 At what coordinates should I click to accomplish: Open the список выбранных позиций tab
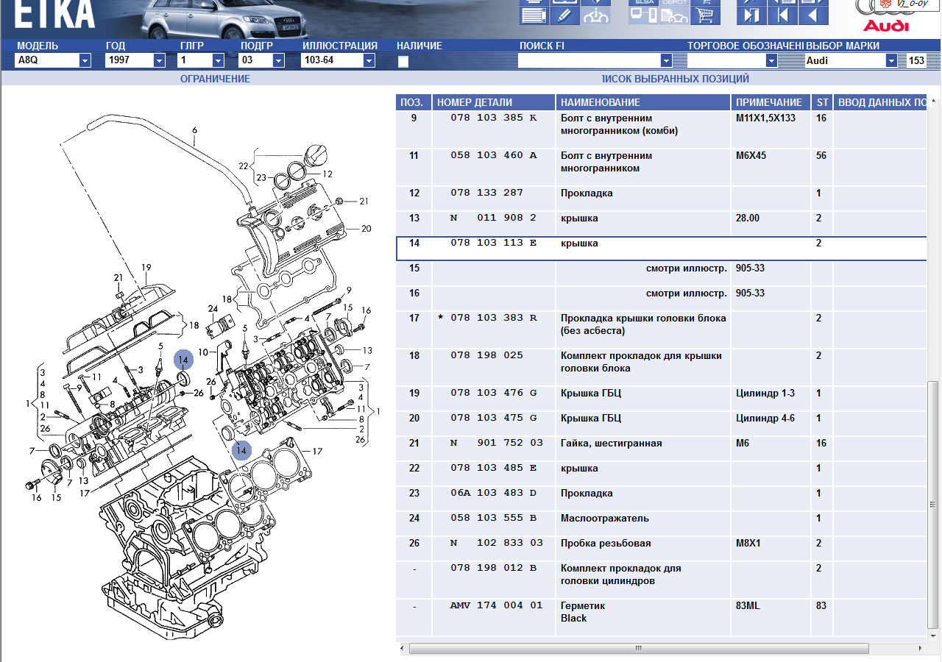pyautogui.click(x=675, y=79)
